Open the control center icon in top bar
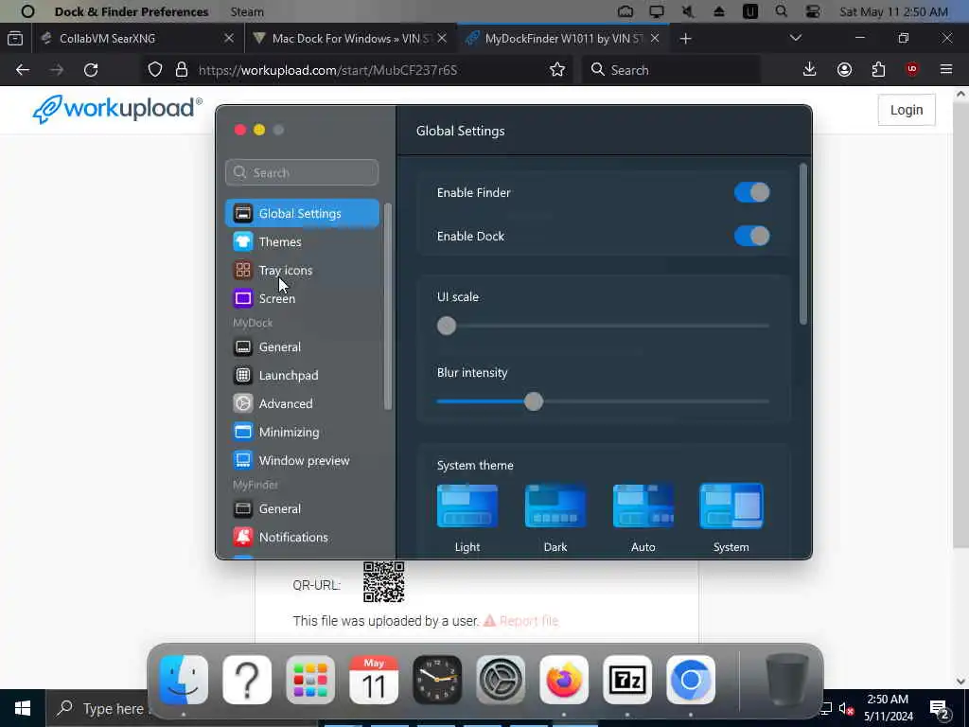The height and width of the screenshot is (727, 969). [813, 11]
